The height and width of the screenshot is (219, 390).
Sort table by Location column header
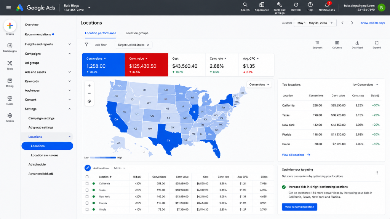click(x=105, y=177)
